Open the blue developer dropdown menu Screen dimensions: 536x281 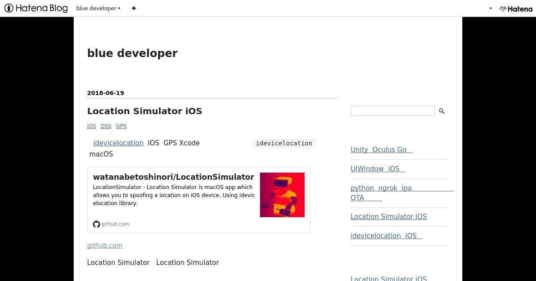[x=98, y=8]
